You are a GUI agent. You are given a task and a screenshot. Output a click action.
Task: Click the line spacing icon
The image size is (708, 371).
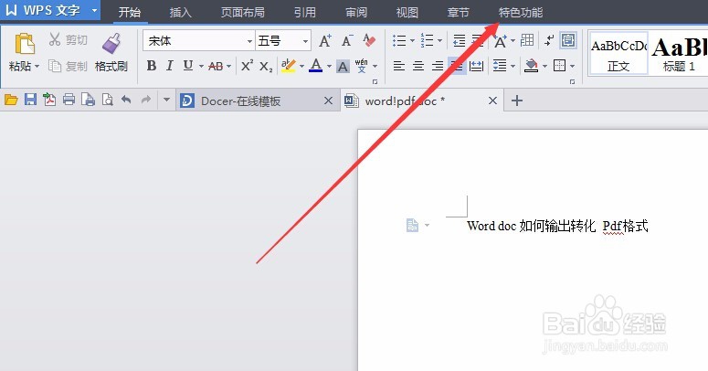pos(500,66)
